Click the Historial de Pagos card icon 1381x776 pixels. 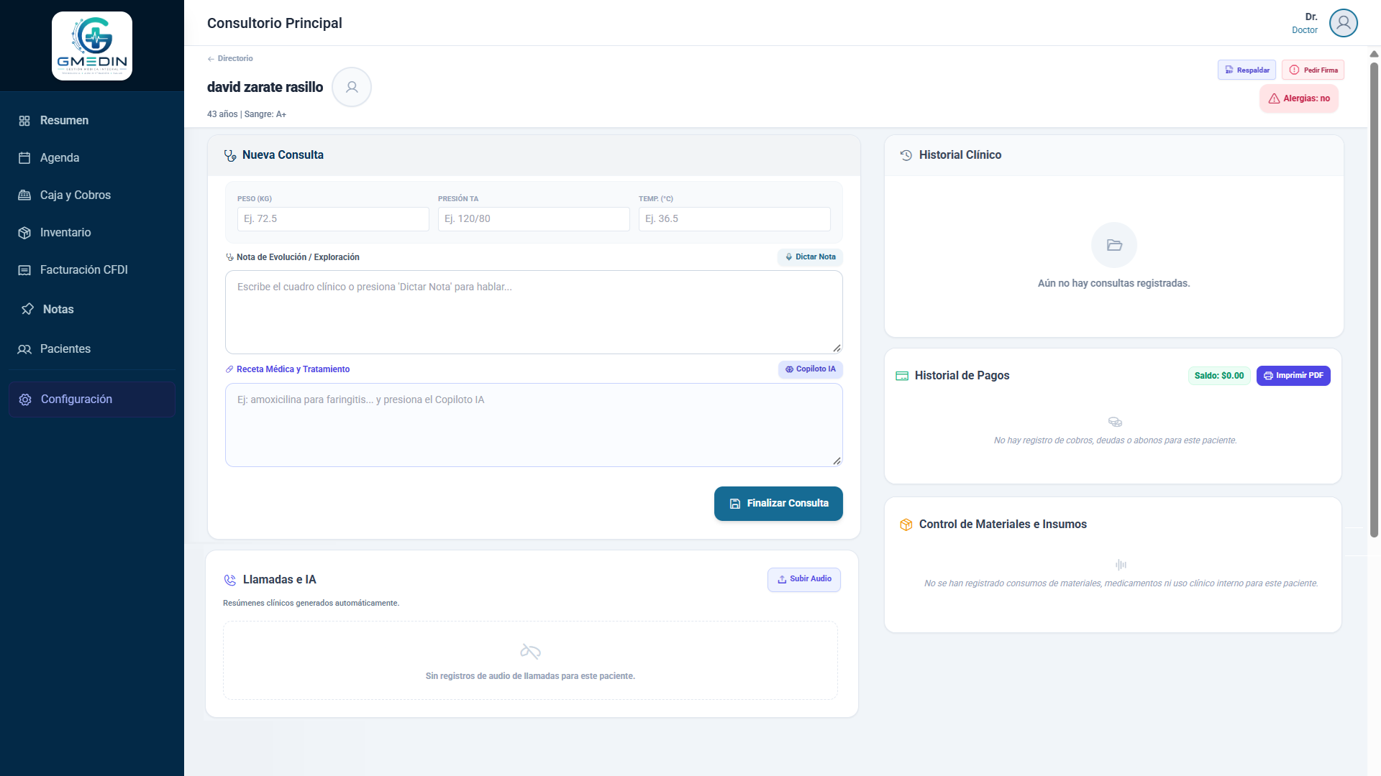902,376
